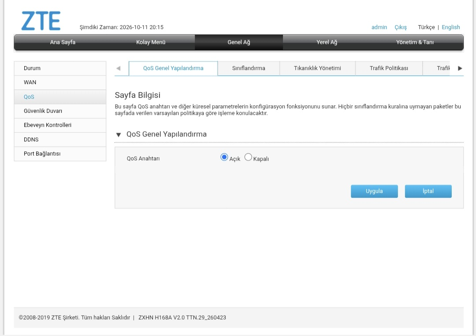The image size is (476, 336).
Task: Open QoS in the sidebar
Action: pos(60,97)
